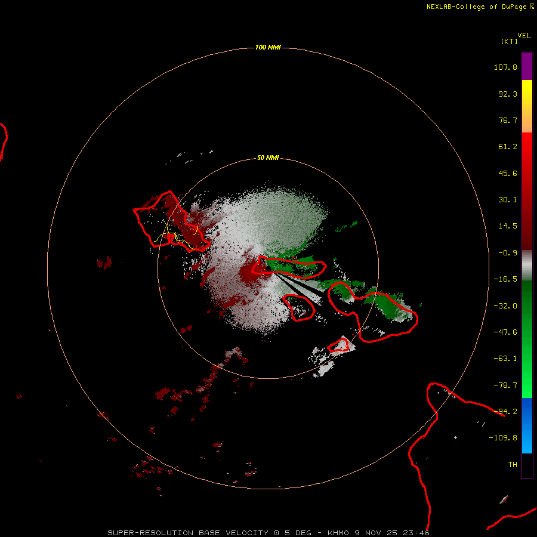
Task: Click the 23:46 timestamp in caption
Action: click(x=416, y=533)
